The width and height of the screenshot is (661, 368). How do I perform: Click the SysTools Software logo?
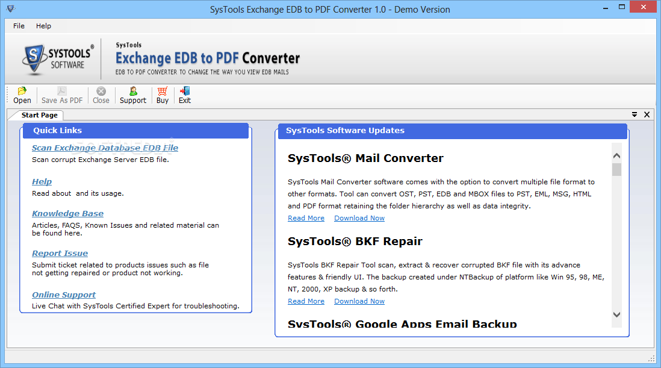point(58,60)
